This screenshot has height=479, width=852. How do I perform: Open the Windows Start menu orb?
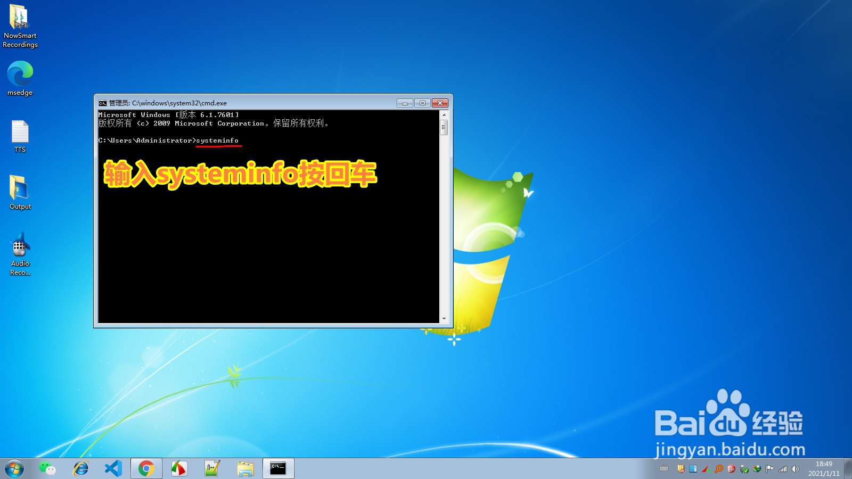point(14,468)
